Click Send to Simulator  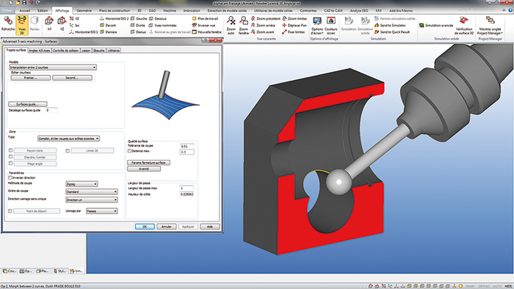point(390,25)
